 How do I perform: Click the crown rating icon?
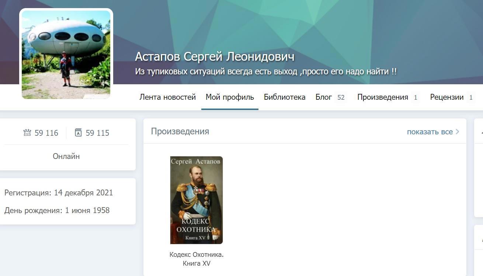pyautogui.click(x=27, y=133)
